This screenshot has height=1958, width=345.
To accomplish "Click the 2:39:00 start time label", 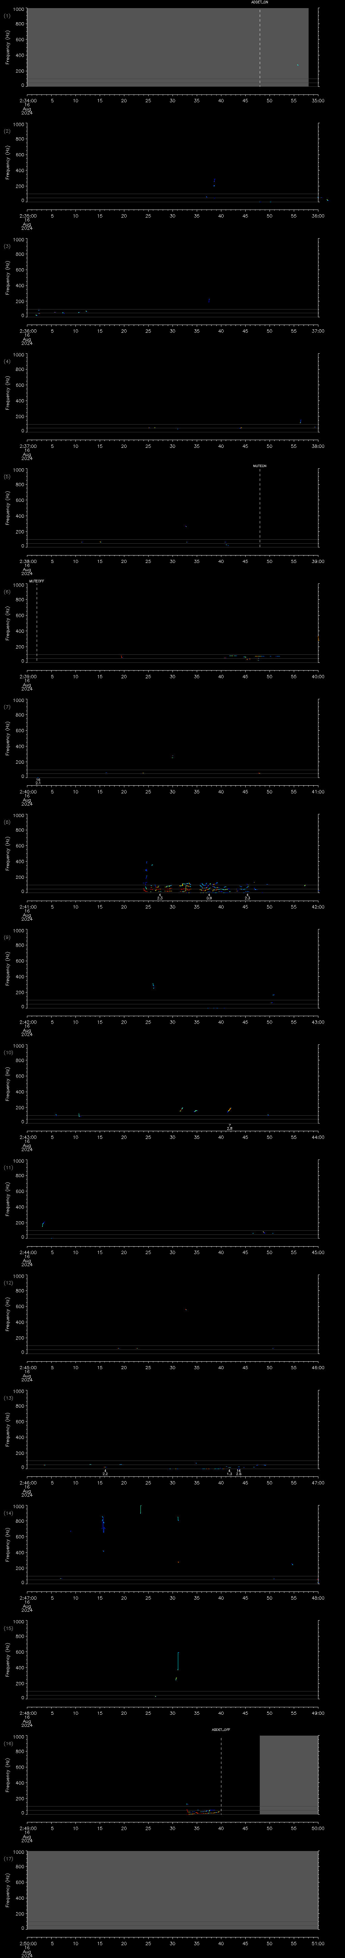I will tap(27, 677).
